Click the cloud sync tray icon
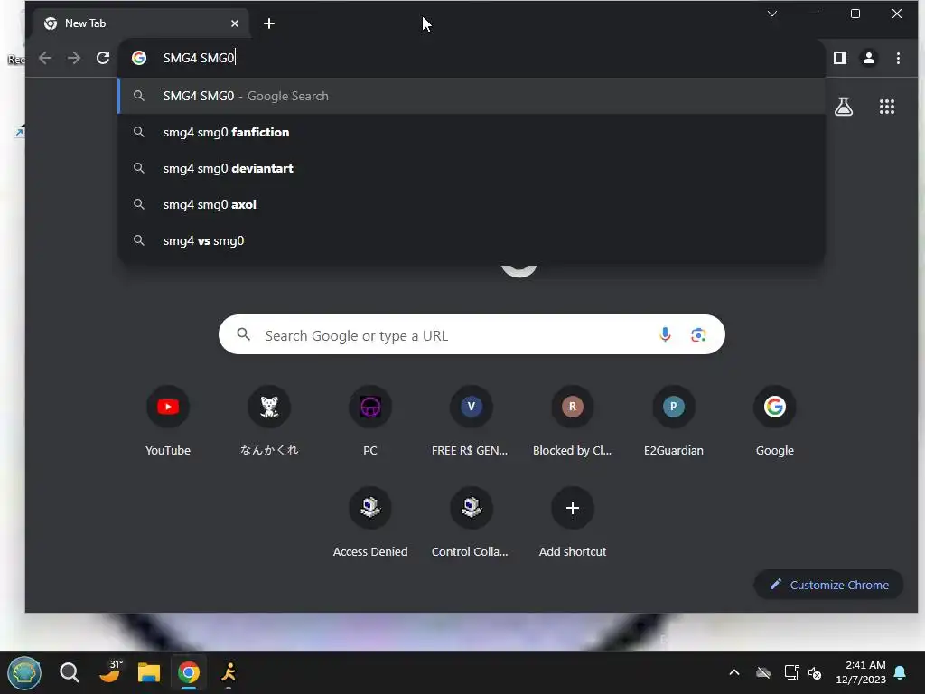This screenshot has height=694, width=925. pos(763,672)
